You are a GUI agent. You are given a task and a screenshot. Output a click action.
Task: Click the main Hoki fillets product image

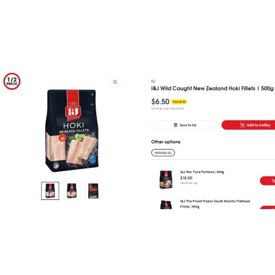72,131
